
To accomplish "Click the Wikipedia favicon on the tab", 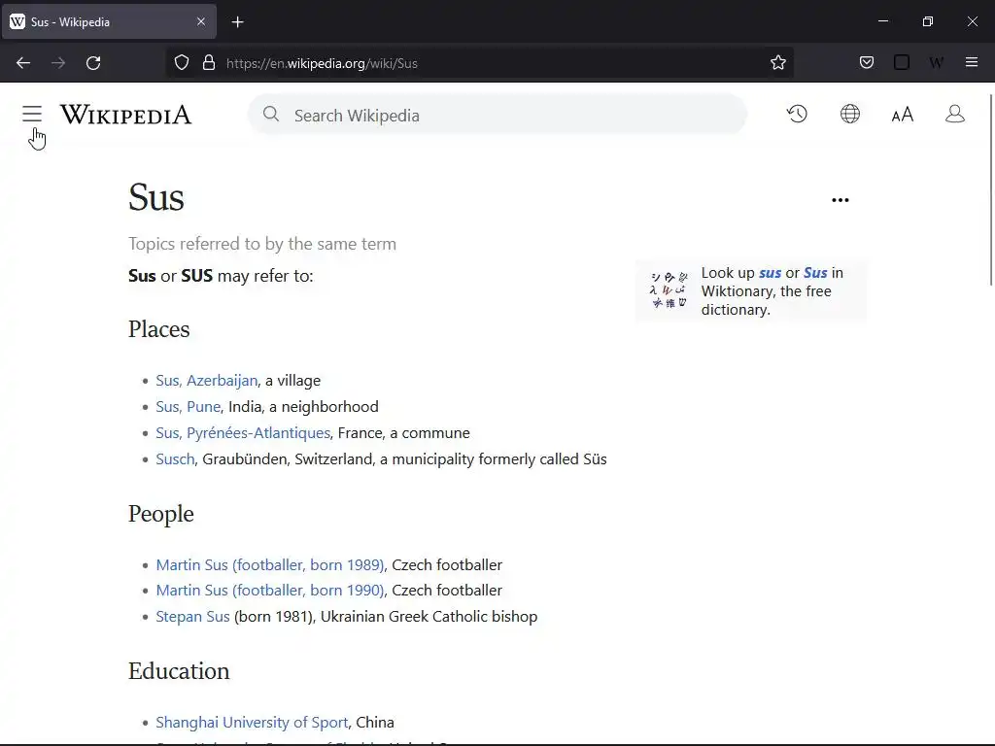I will pyautogui.click(x=17, y=21).
